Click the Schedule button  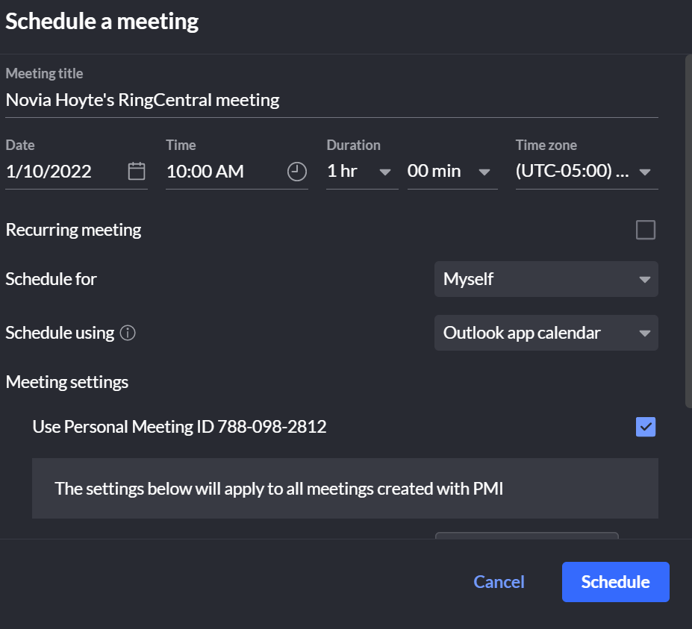point(615,582)
